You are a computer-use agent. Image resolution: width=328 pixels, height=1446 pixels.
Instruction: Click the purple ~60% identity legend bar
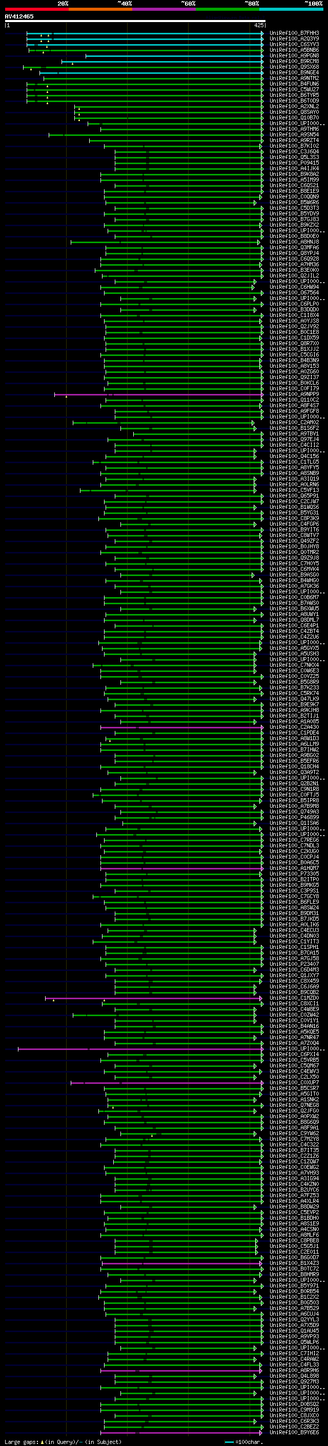pyautogui.click(x=163, y=9)
